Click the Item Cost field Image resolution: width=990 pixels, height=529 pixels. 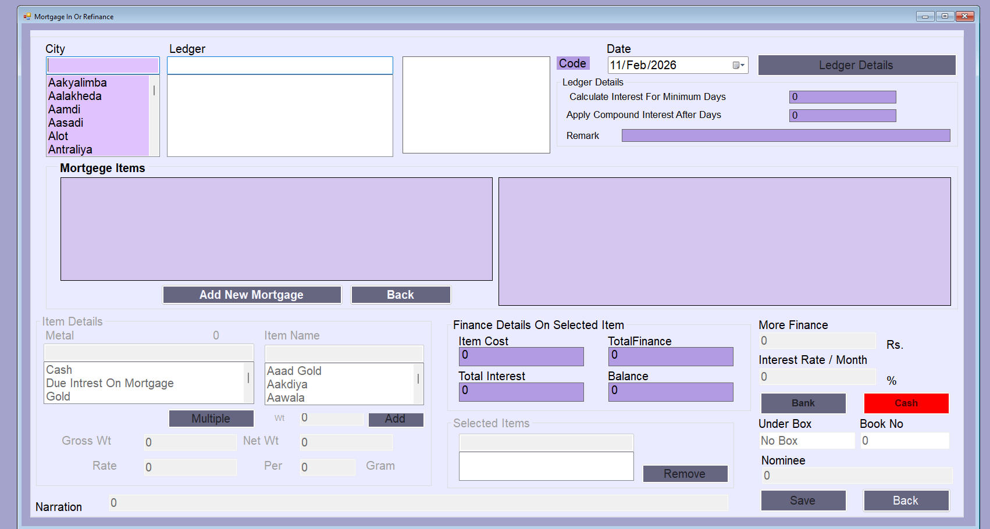521,356
